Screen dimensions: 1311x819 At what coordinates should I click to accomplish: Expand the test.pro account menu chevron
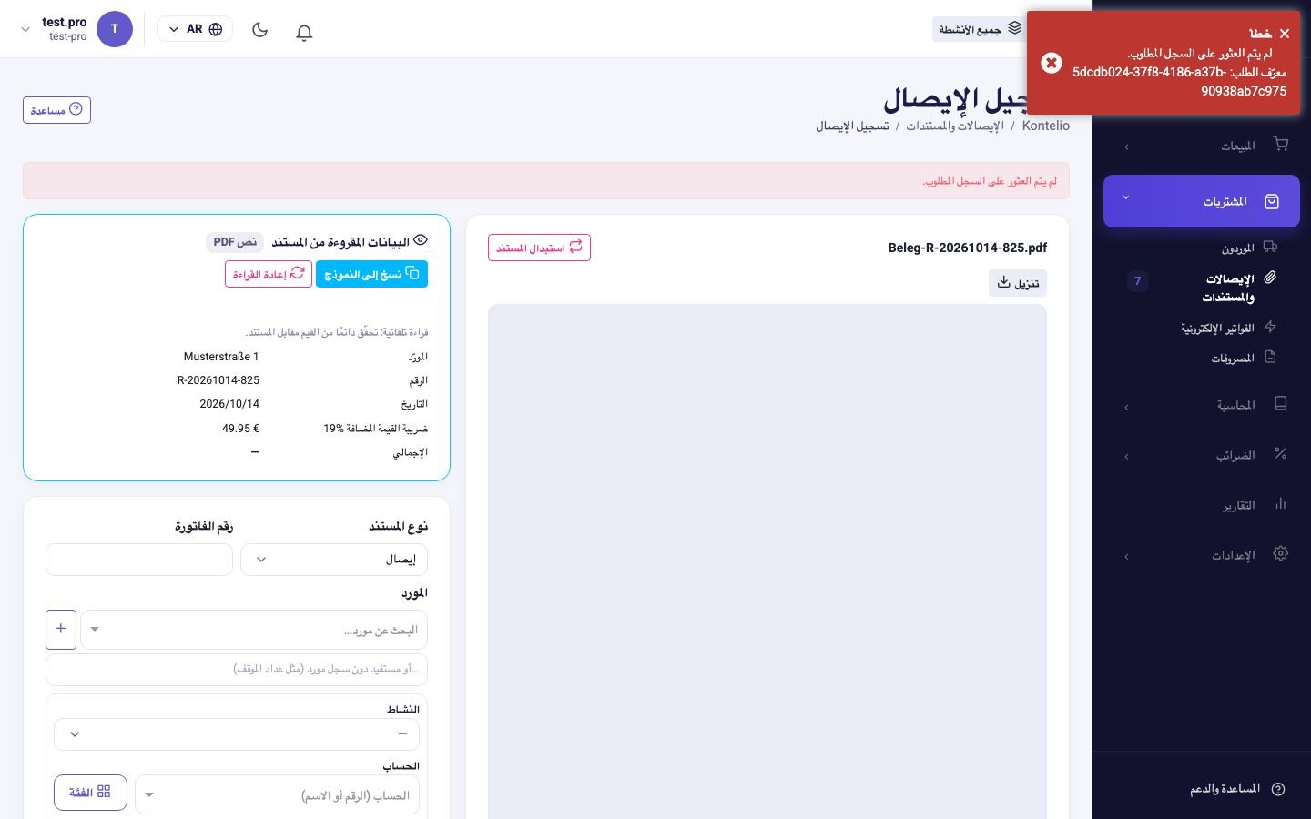[25, 29]
